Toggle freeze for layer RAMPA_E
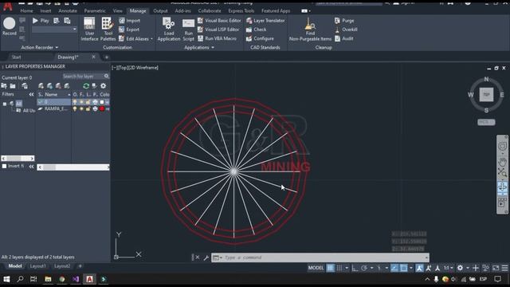The width and height of the screenshot is (510, 287). coord(81,109)
